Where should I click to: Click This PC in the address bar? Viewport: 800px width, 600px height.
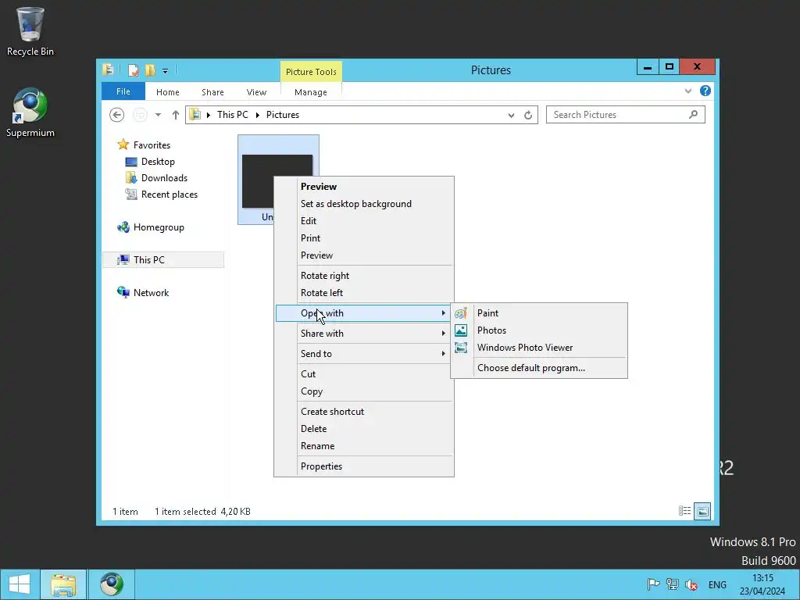click(233, 115)
